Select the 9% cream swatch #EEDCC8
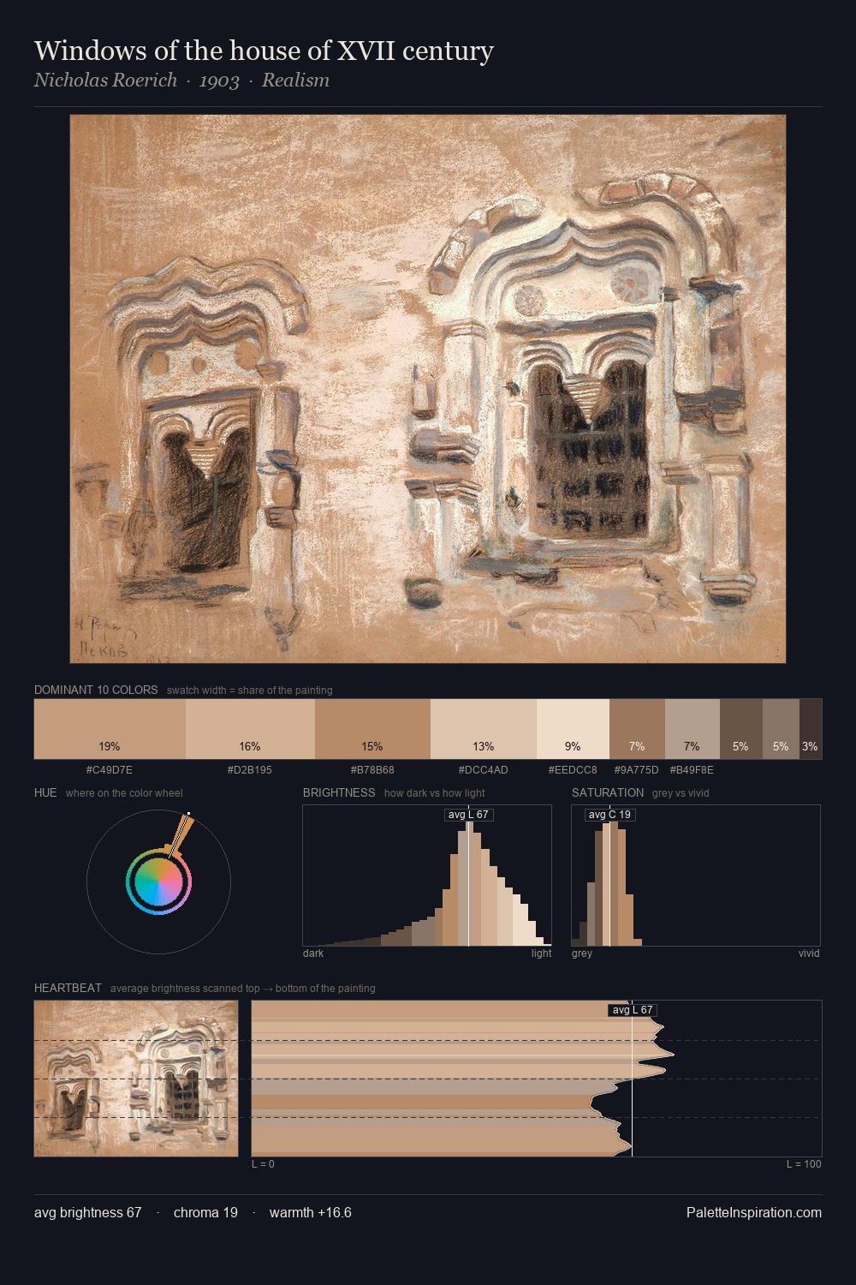 (574, 729)
